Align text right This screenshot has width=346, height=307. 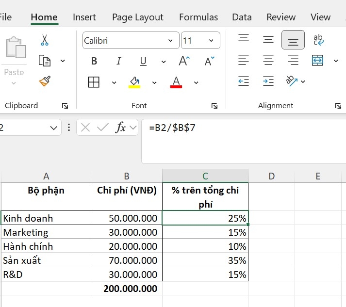coord(293,60)
